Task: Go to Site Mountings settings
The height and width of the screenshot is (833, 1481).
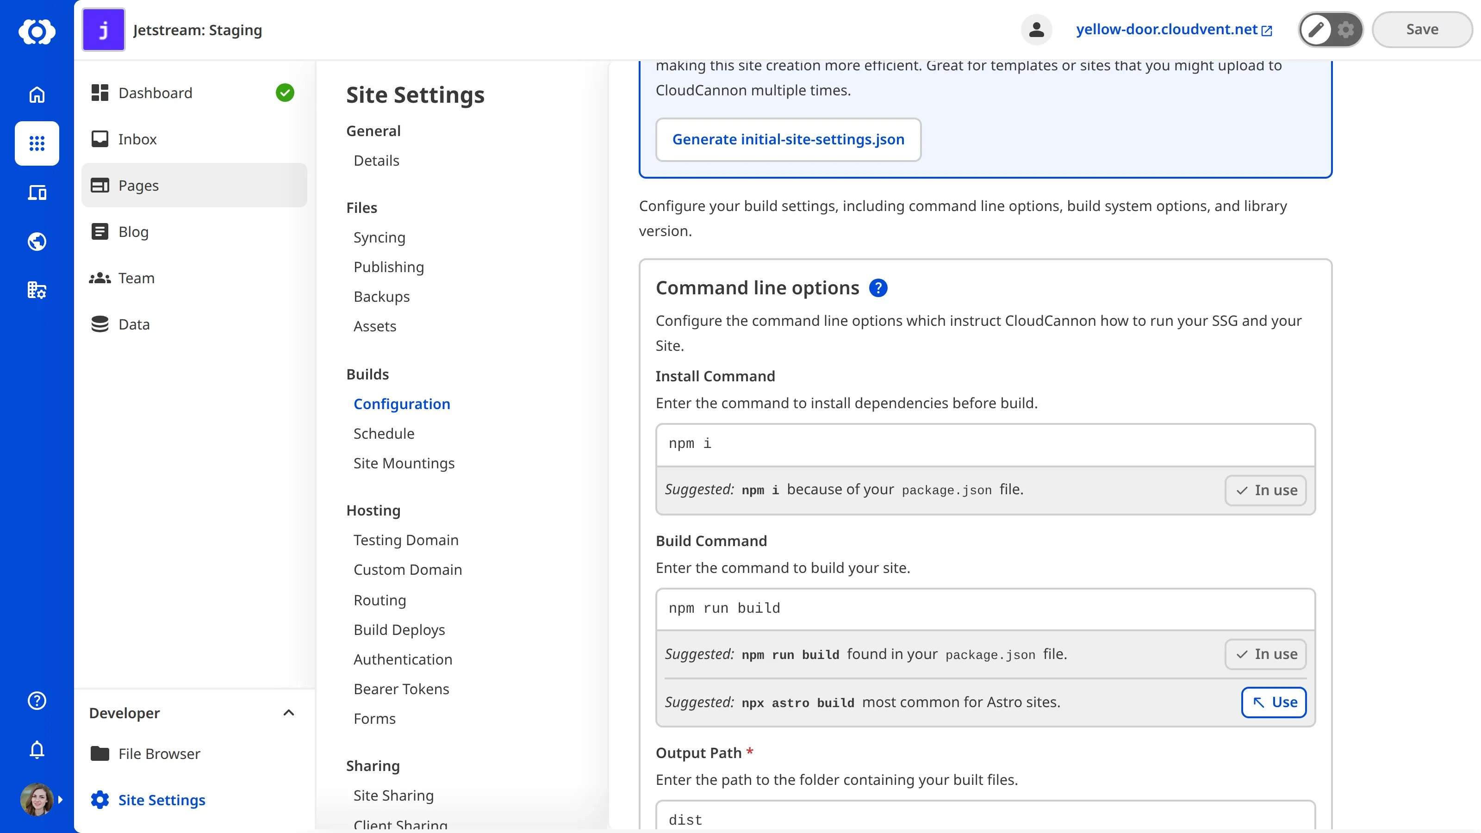Action: (404, 463)
